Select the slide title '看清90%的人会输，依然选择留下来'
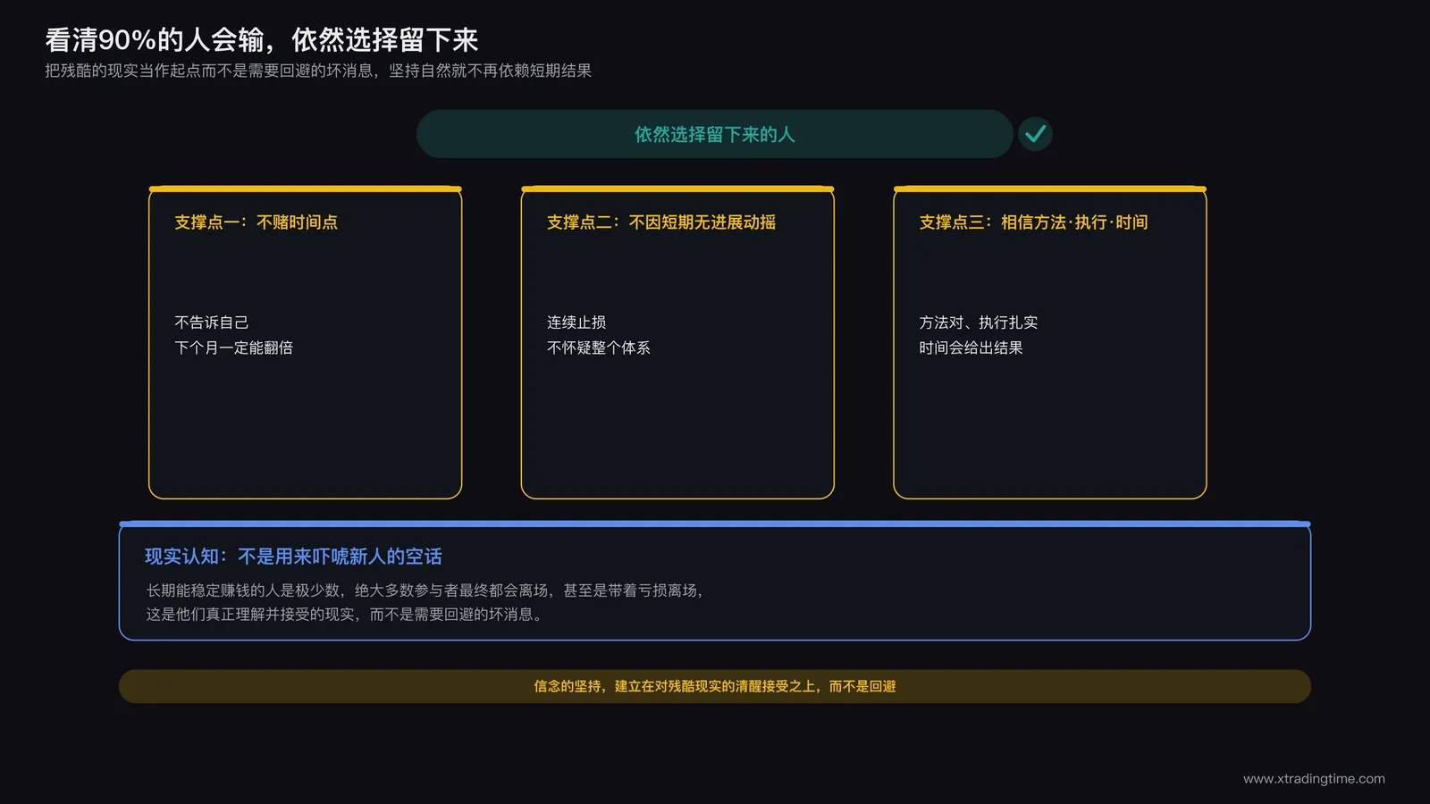The height and width of the screenshot is (804, 1430). [x=262, y=40]
